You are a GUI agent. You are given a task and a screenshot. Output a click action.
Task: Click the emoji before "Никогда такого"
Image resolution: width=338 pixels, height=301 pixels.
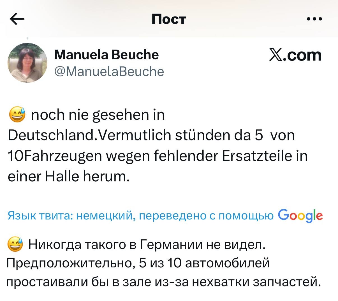coord(16,245)
